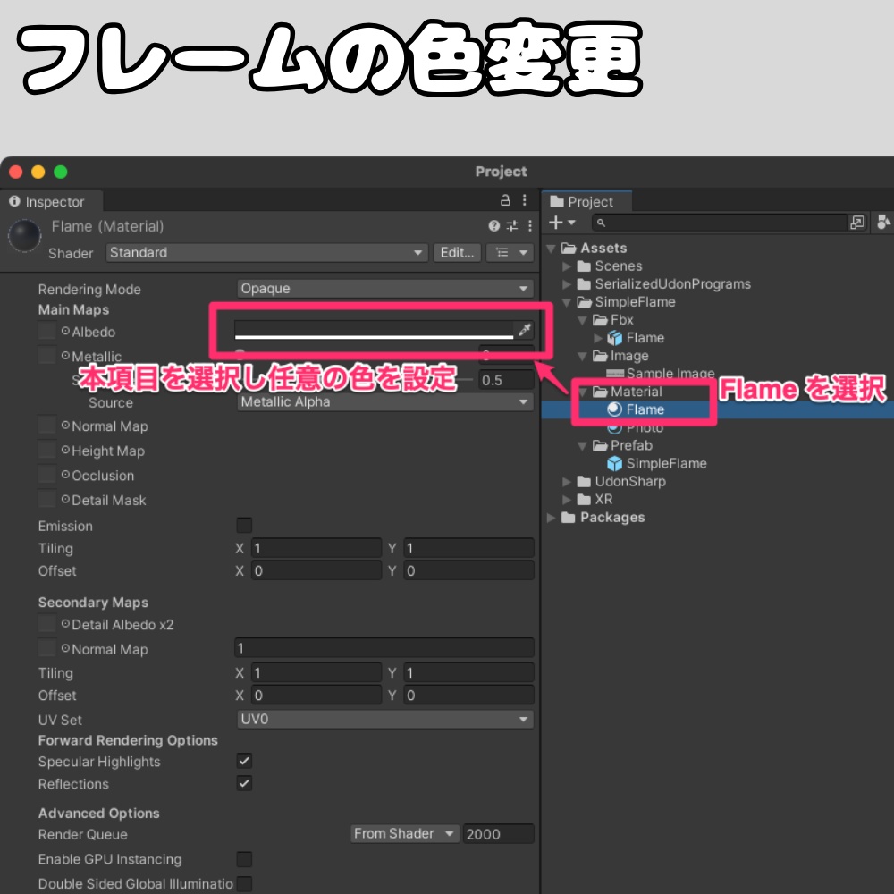This screenshot has height=894, width=894.
Task: Switch to the Inspector tab
Action: (49, 201)
